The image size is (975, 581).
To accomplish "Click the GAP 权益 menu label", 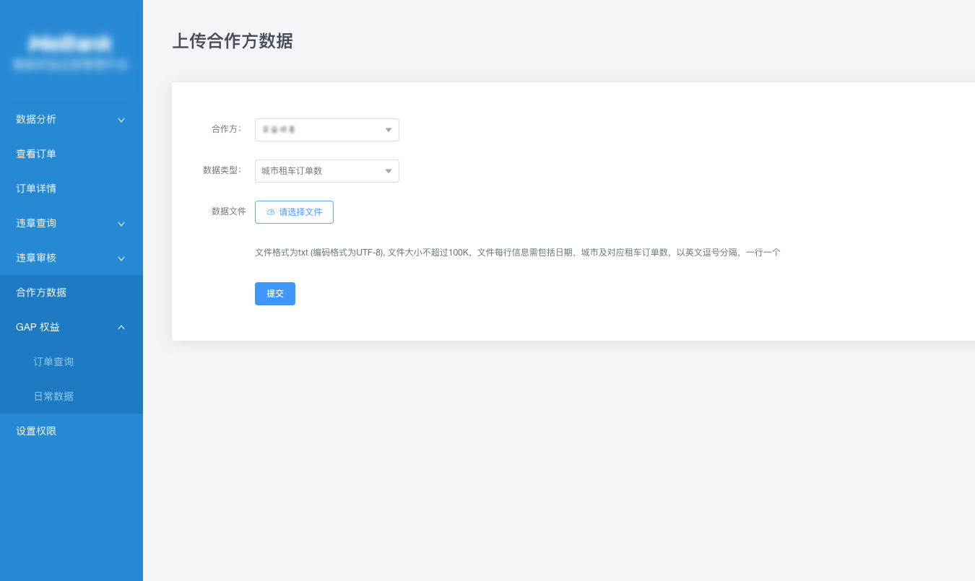I will (38, 327).
